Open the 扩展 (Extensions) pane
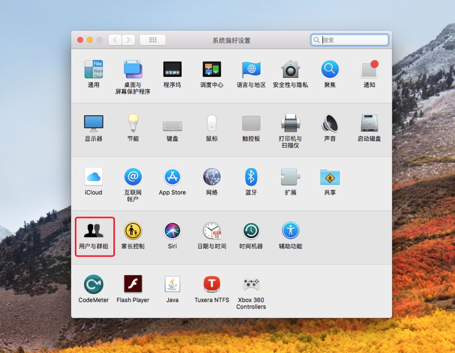Screen dimensions: 455x353 tap(291, 182)
